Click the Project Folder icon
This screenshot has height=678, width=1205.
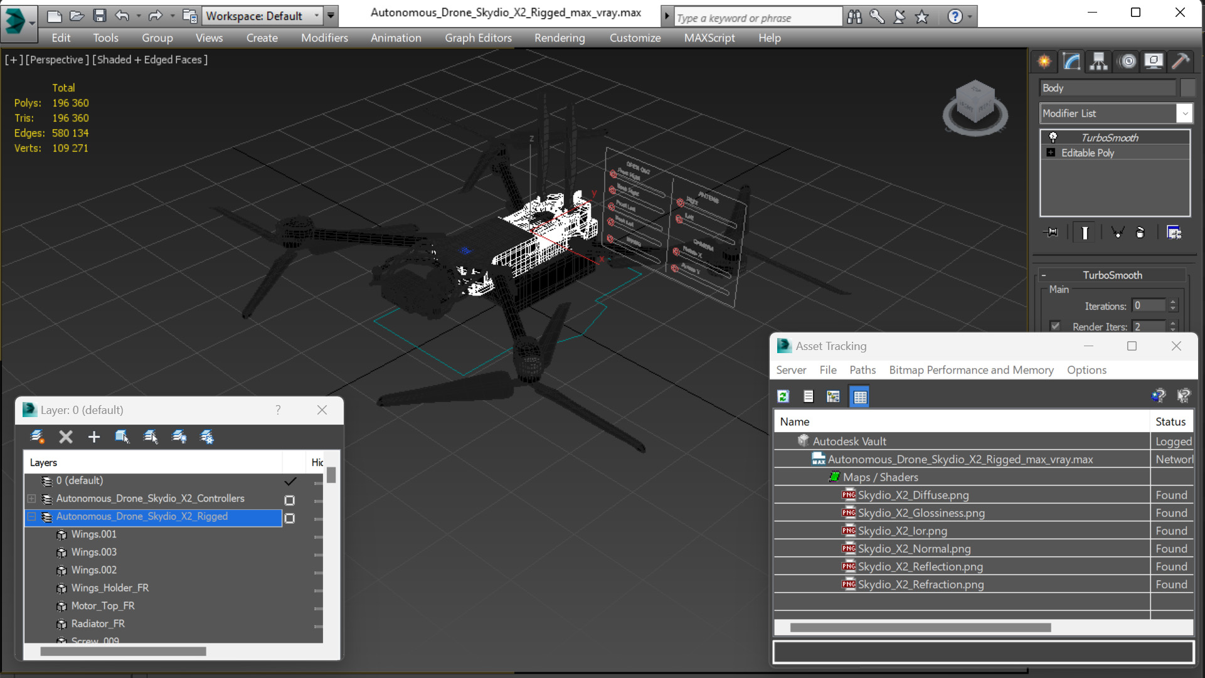tap(189, 16)
